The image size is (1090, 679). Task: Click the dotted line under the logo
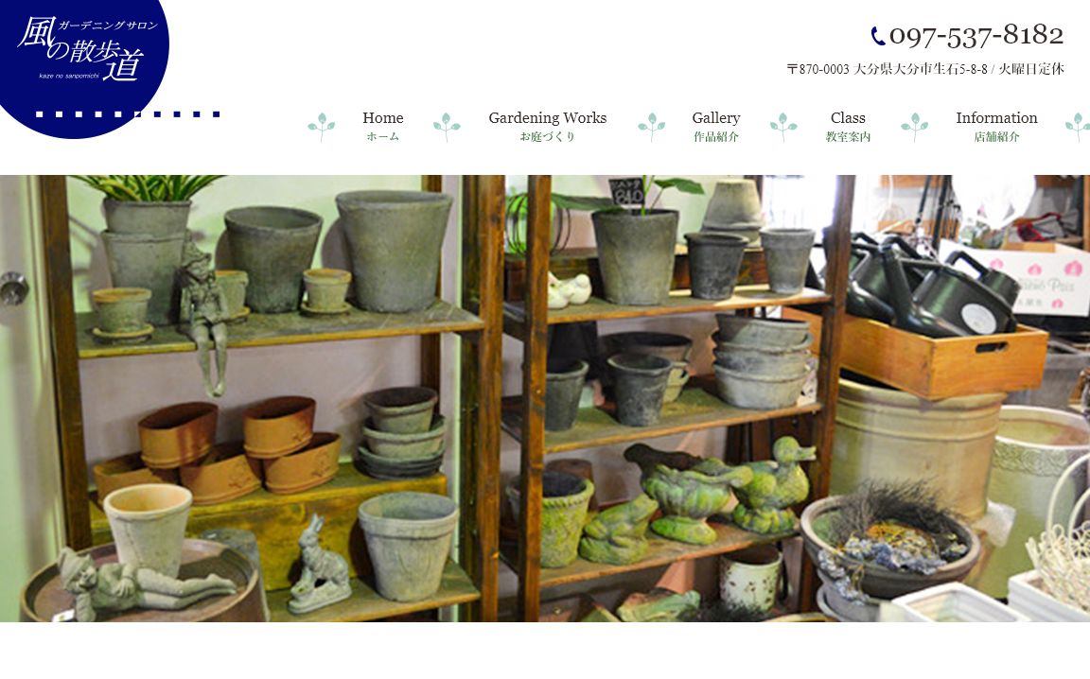pyautogui.click(x=128, y=114)
